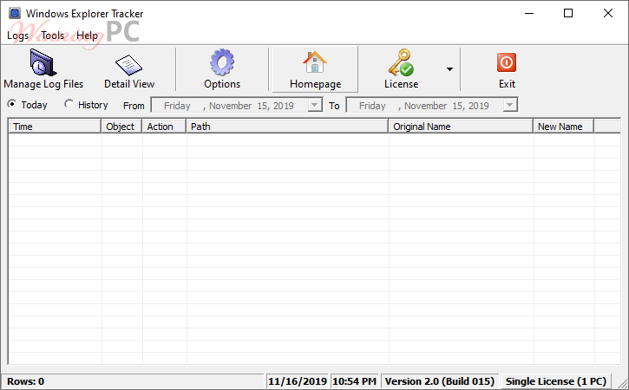Open the From date picker dropdown
629x390 pixels.
(315, 105)
